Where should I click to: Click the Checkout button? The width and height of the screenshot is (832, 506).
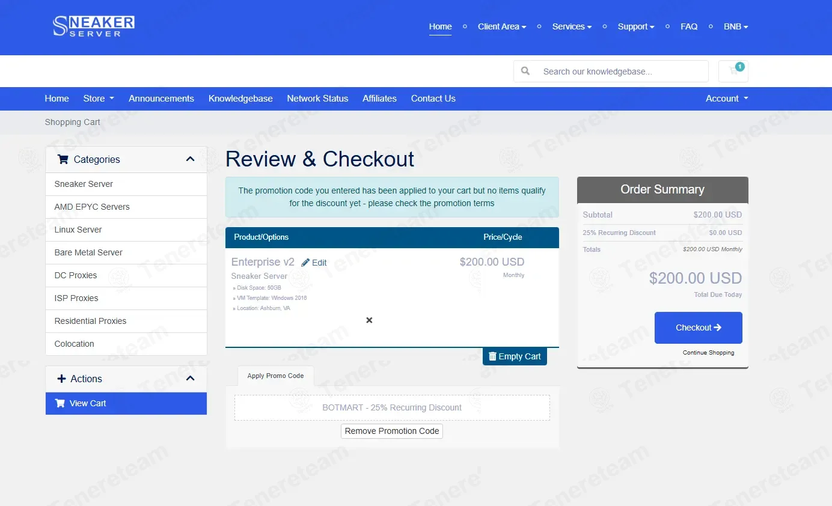(x=698, y=328)
